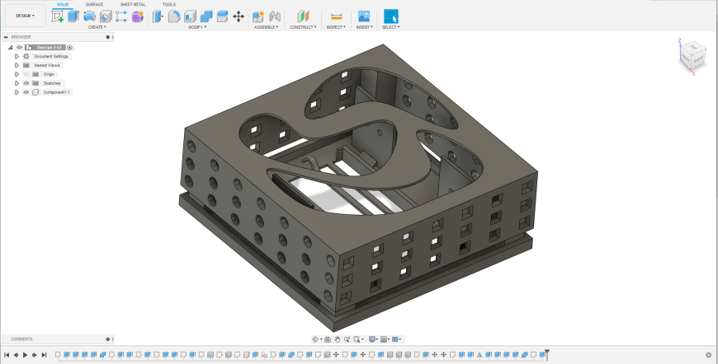
Task: Click the Insert image icon
Action: pyautogui.click(x=363, y=16)
